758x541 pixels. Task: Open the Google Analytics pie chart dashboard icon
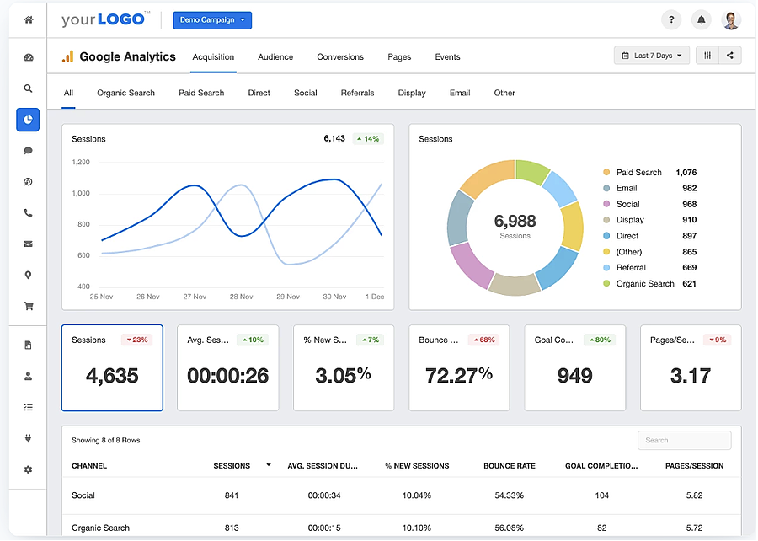point(28,120)
